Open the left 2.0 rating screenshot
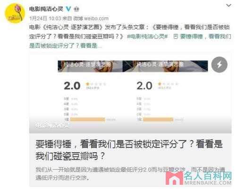The height and width of the screenshot is (189, 236). [x=90, y=91]
